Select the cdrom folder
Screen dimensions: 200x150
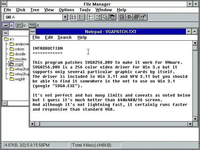17,49
